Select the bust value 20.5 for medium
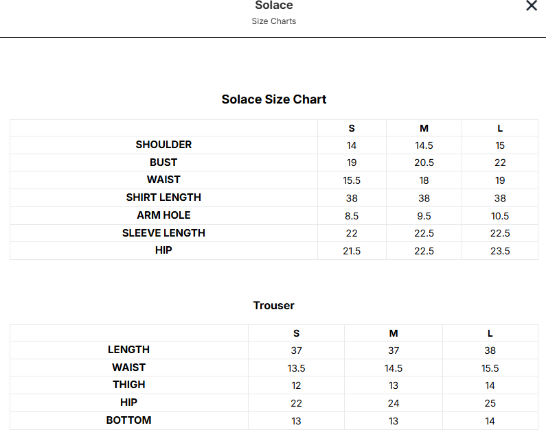The image size is (546, 432). coord(424,163)
